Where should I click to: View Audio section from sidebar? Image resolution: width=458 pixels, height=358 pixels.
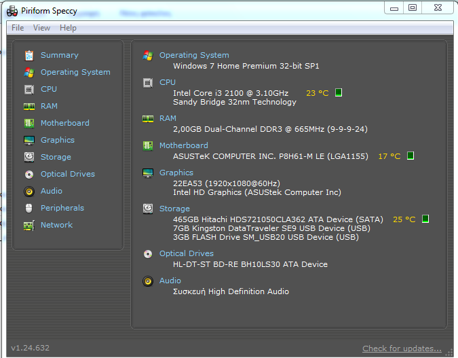pos(52,191)
